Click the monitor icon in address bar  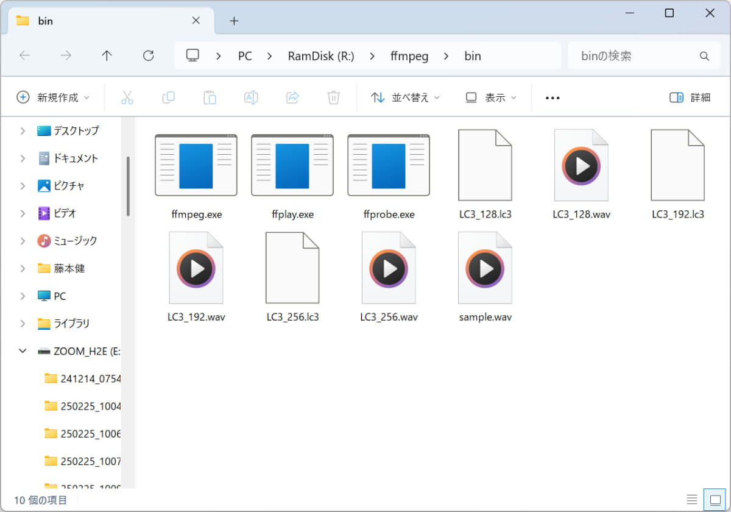point(192,55)
